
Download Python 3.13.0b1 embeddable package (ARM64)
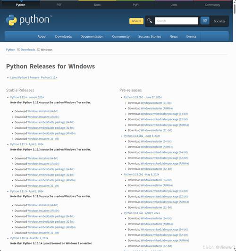pos(165,202)
